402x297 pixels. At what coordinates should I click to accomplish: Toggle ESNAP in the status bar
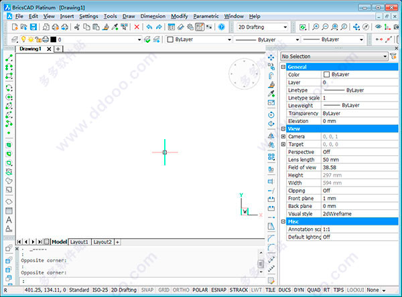click(x=218, y=290)
